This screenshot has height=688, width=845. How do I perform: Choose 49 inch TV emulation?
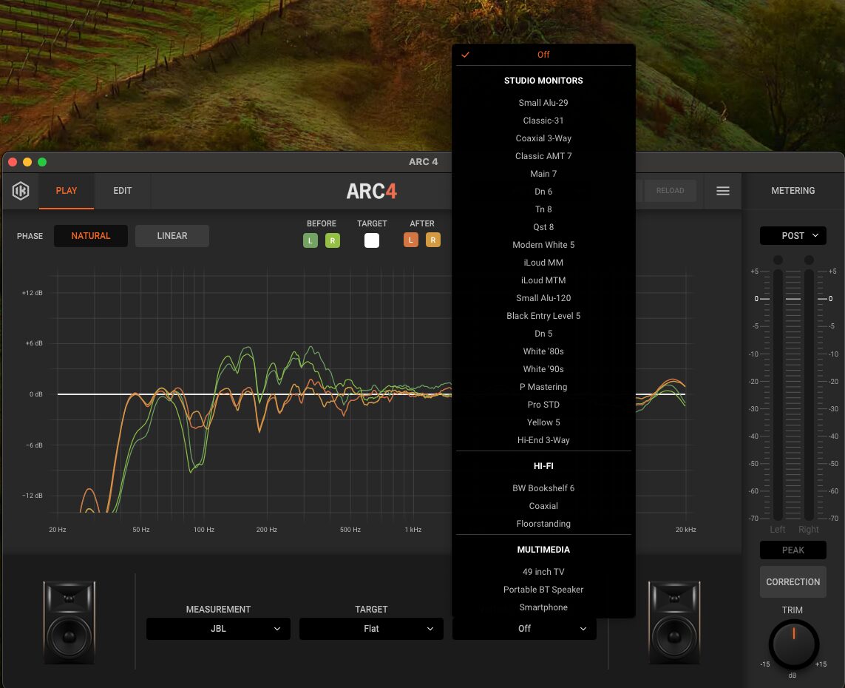(543, 572)
